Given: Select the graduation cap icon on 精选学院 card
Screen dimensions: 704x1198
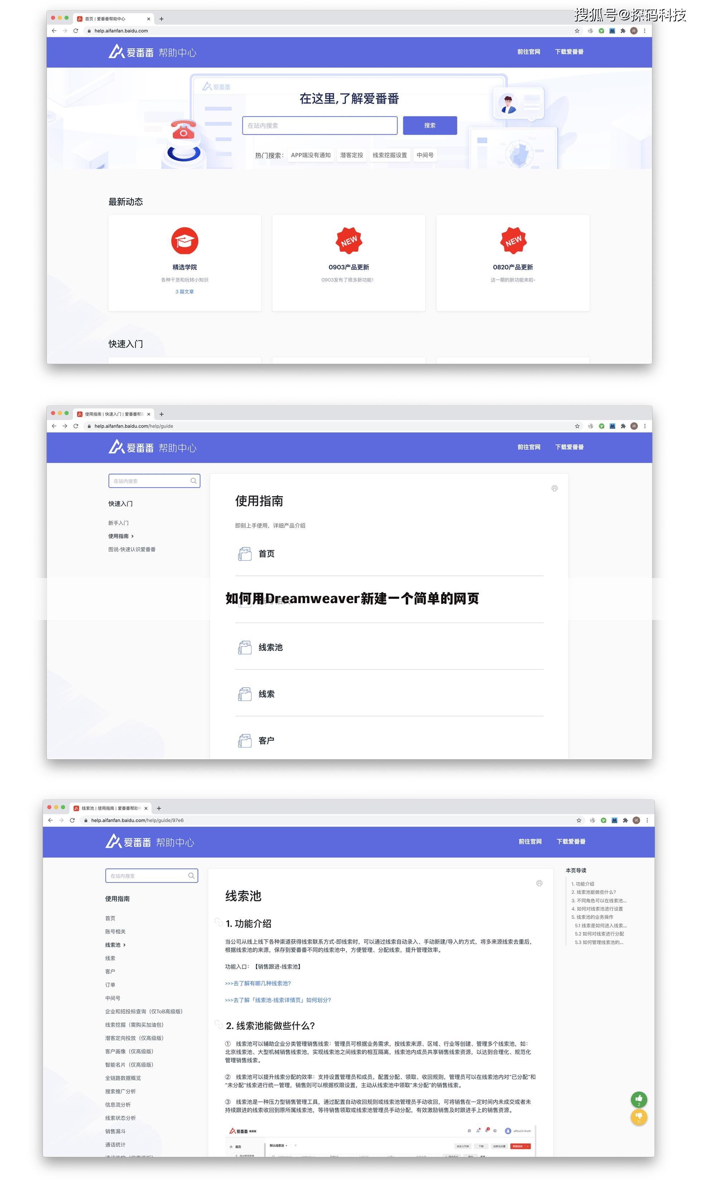Looking at the screenshot, I should click(185, 241).
